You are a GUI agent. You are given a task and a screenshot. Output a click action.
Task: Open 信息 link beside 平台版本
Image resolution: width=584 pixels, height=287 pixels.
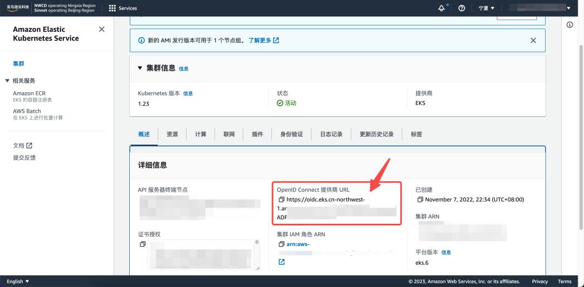tap(446, 252)
